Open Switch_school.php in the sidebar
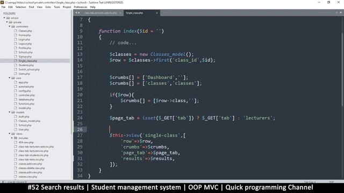 pos(29,69)
